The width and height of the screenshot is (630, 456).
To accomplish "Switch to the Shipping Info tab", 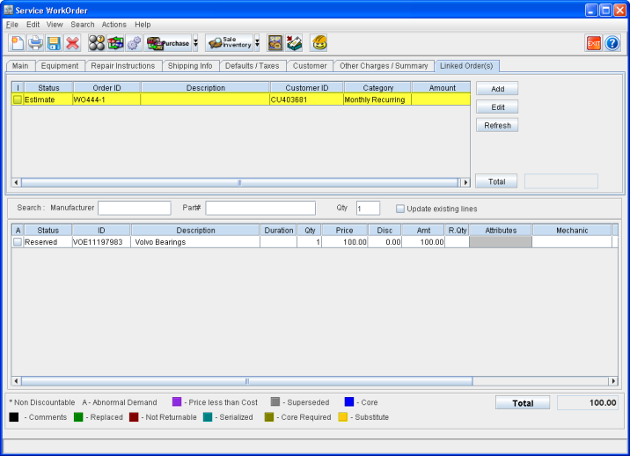I will tap(190, 66).
